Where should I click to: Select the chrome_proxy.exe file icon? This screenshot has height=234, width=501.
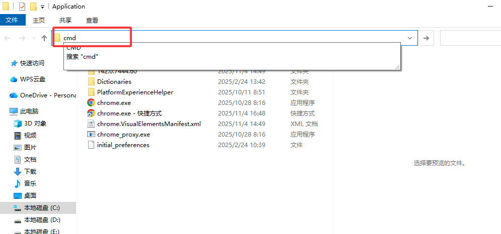tap(91, 134)
